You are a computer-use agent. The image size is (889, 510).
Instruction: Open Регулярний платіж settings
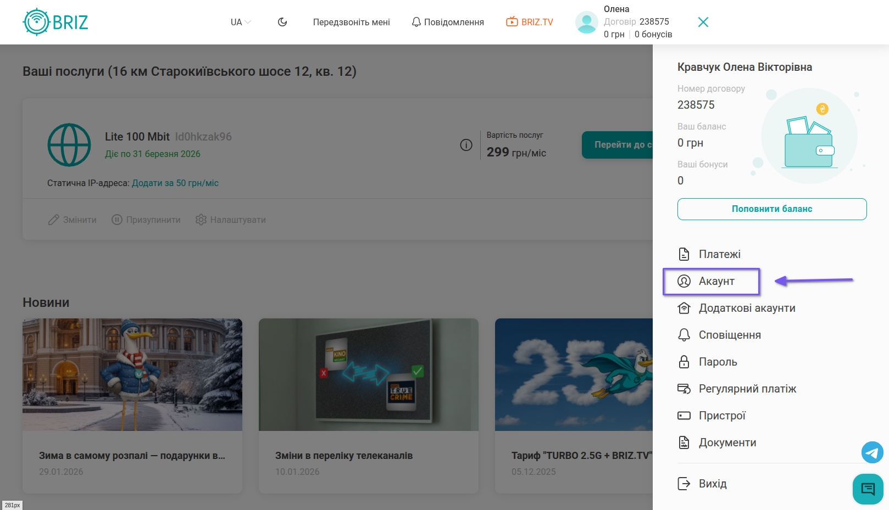(747, 389)
